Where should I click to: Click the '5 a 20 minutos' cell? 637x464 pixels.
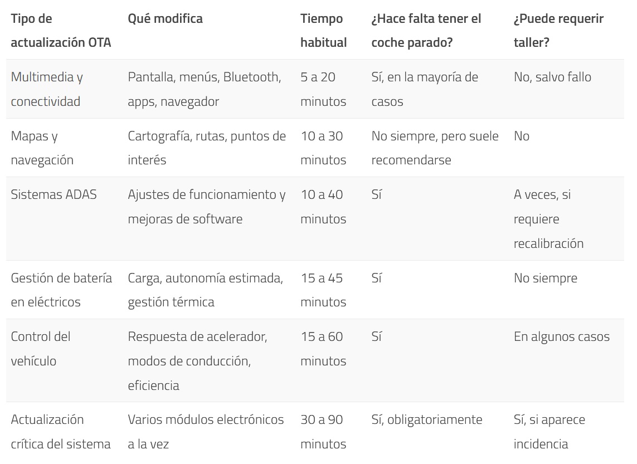click(x=323, y=89)
